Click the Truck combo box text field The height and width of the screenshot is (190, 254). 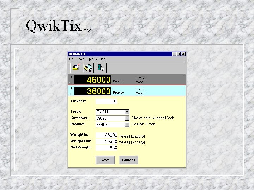pyautogui.click(x=111, y=112)
